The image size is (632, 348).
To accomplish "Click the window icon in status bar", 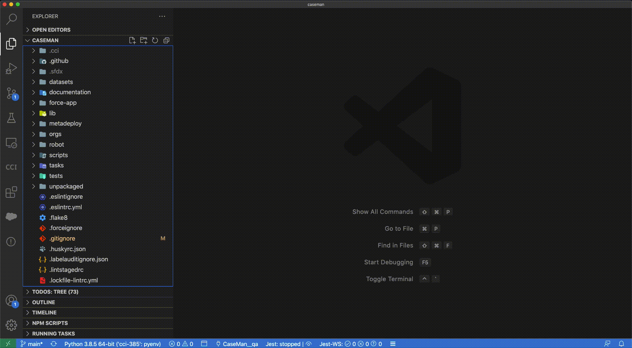I will pyautogui.click(x=204, y=344).
